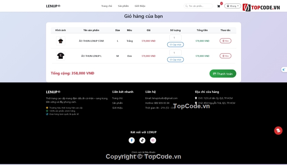
Task: Click footer link Trang chủ
Action: coord(117,98)
